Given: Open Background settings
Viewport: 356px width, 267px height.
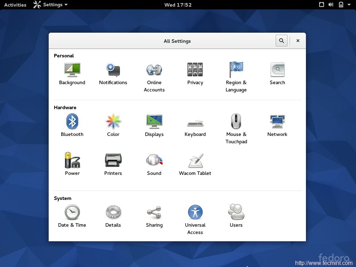Looking at the screenshot, I should tap(72, 70).
